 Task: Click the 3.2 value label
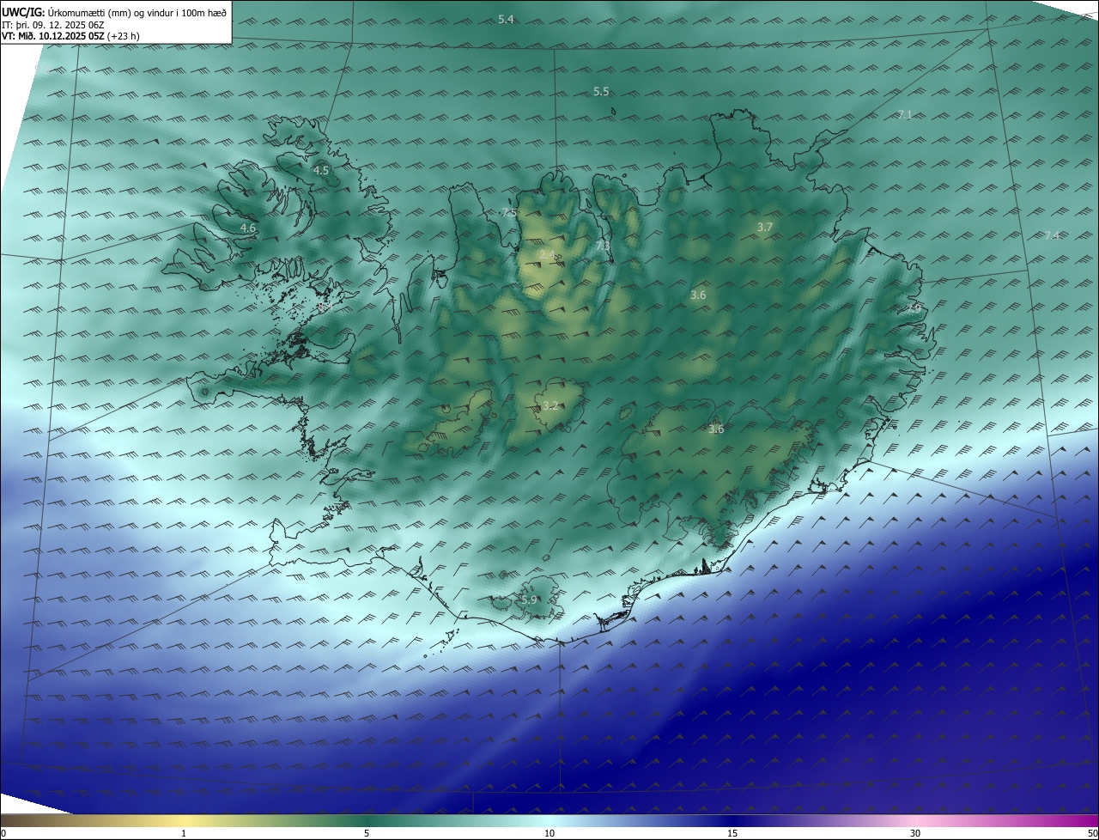click(550, 405)
